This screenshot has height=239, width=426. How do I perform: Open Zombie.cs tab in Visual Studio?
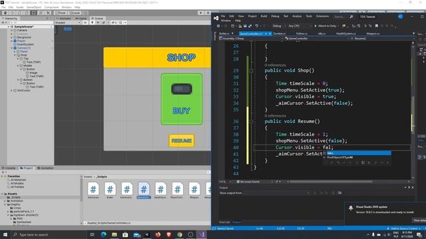(x=280, y=34)
